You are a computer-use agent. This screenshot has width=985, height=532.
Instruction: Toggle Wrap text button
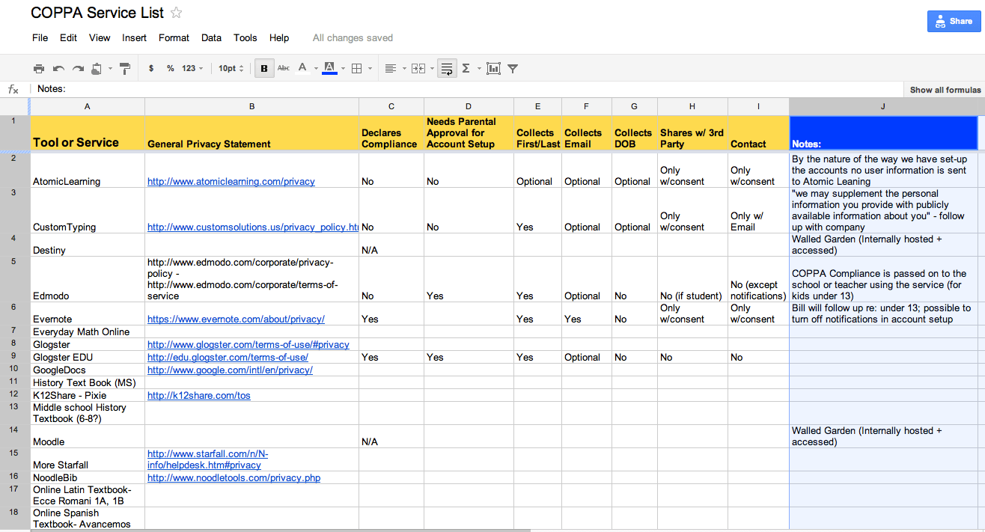coord(447,68)
